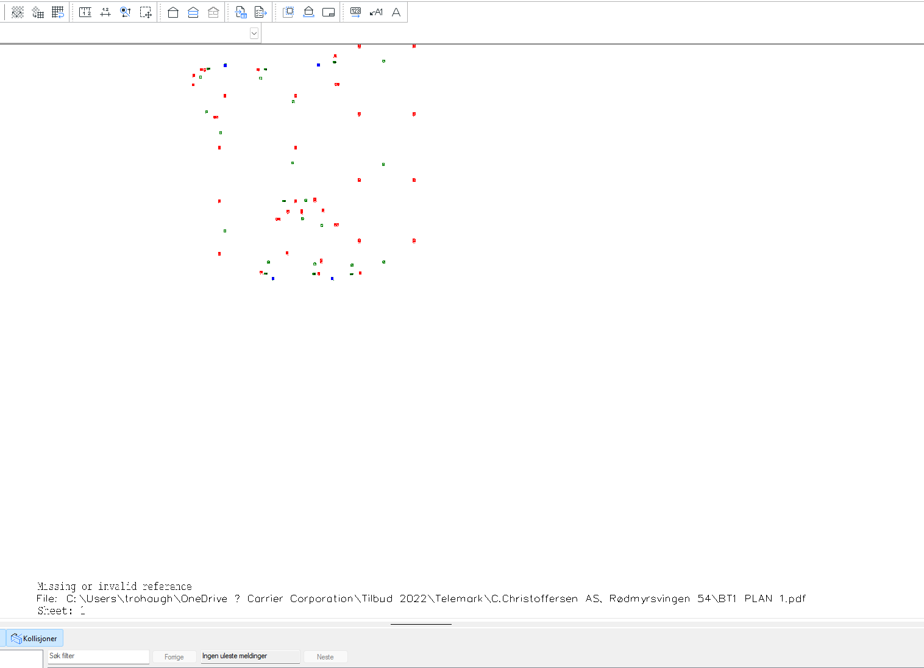Click the house with blue underline icon
This screenshot has width=924, height=668.
[x=308, y=12]
